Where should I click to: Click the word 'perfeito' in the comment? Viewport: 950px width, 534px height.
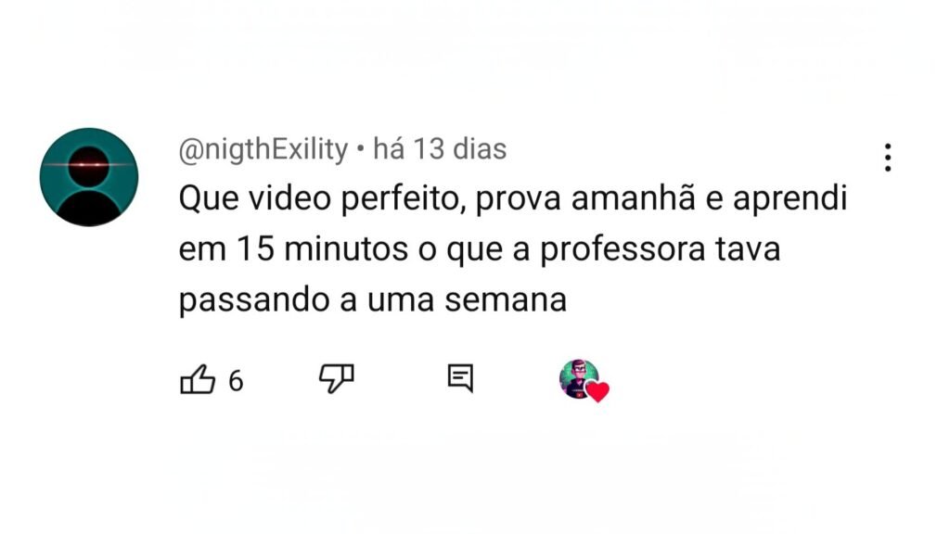403,198
